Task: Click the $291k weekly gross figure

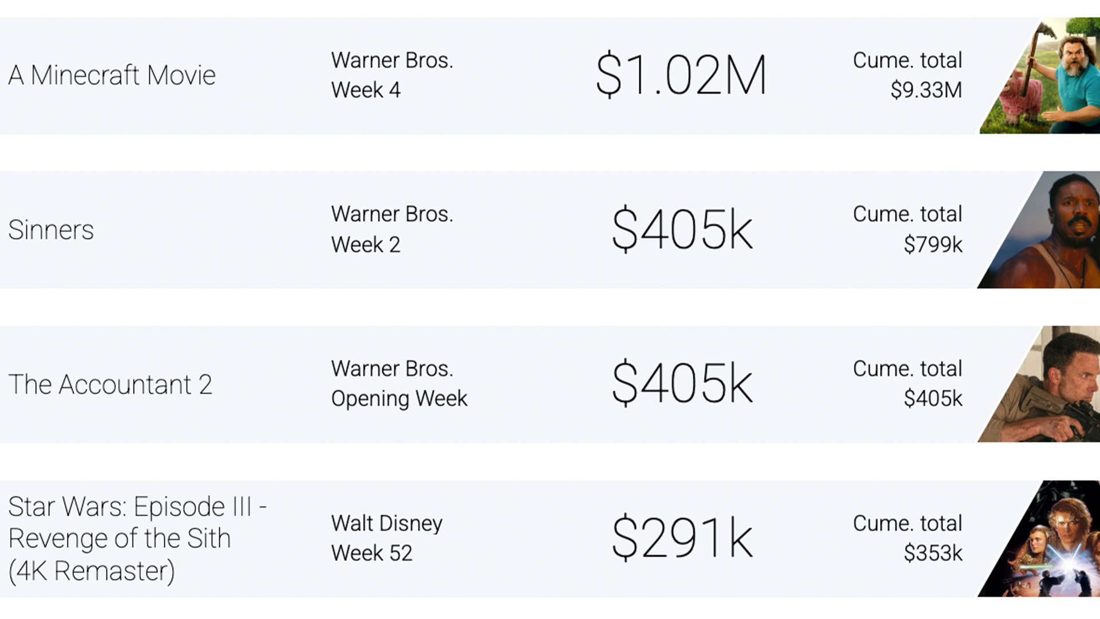Action: click(682, 538)
